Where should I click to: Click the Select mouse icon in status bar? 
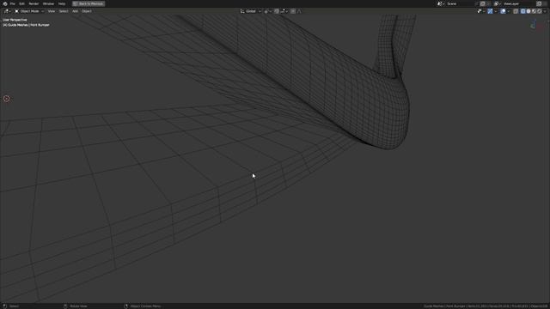tap(5, 306)
